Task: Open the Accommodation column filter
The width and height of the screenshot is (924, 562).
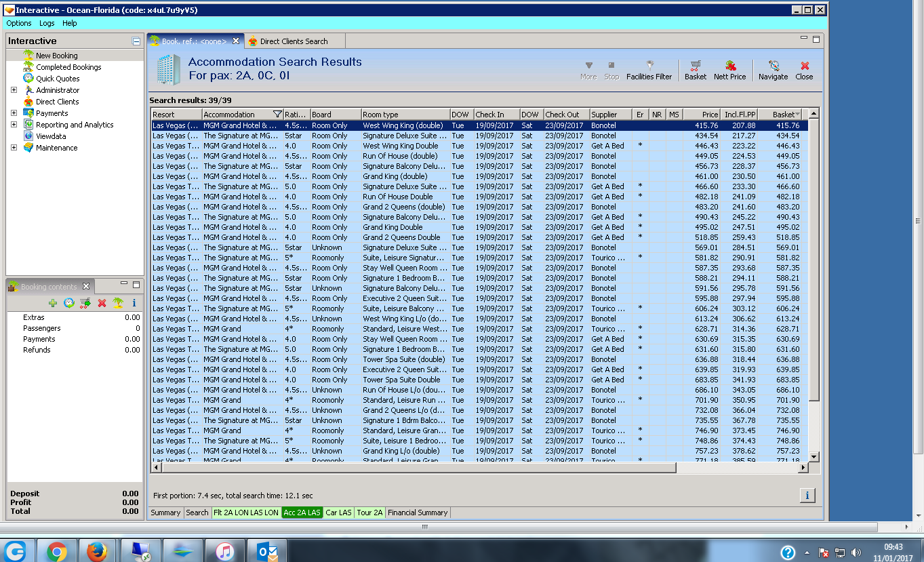Action: coord(277,115)
